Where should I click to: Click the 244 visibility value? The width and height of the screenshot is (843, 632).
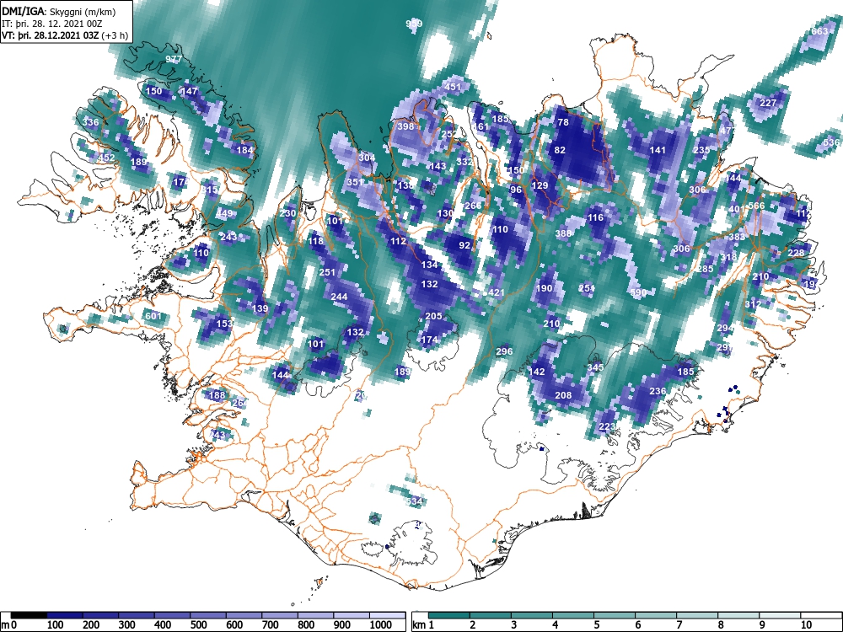click(x=339, y=296)
